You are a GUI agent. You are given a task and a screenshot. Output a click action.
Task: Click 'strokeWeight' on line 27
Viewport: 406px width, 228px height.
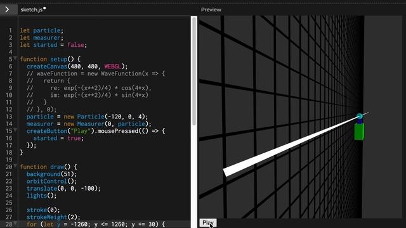[x=46, y=217]
